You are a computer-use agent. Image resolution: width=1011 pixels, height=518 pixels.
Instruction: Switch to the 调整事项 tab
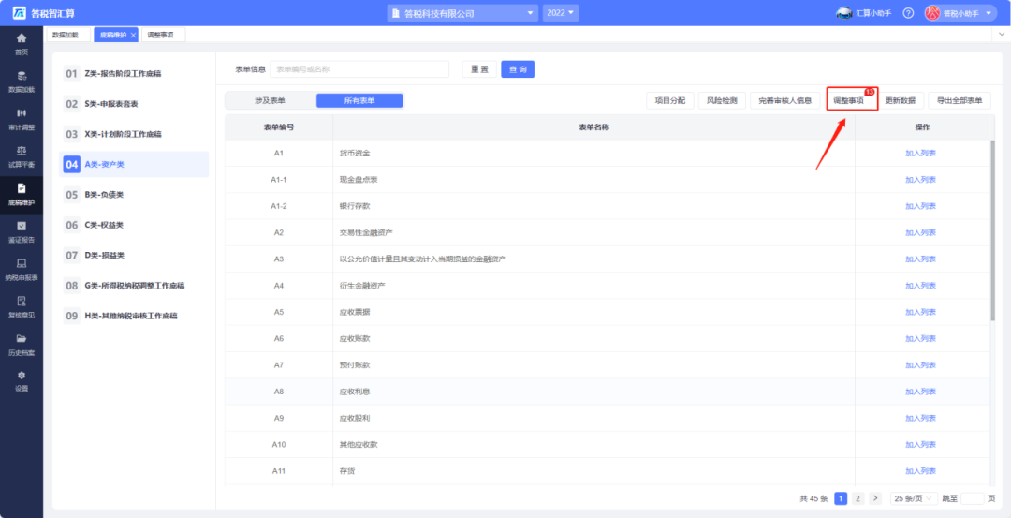click(163, 35)
